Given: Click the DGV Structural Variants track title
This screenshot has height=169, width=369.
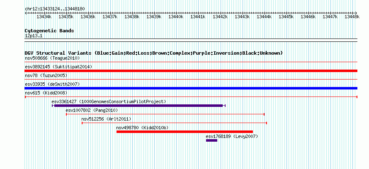Looking at the screenshot, I should (x=154, y=53).
